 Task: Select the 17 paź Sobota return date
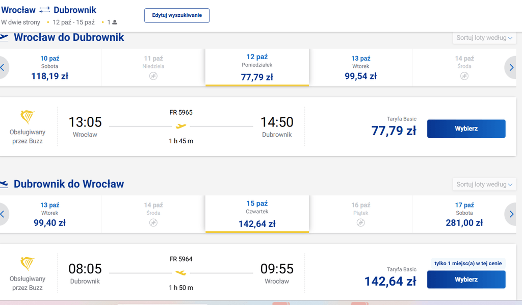(x=464, y=214)
